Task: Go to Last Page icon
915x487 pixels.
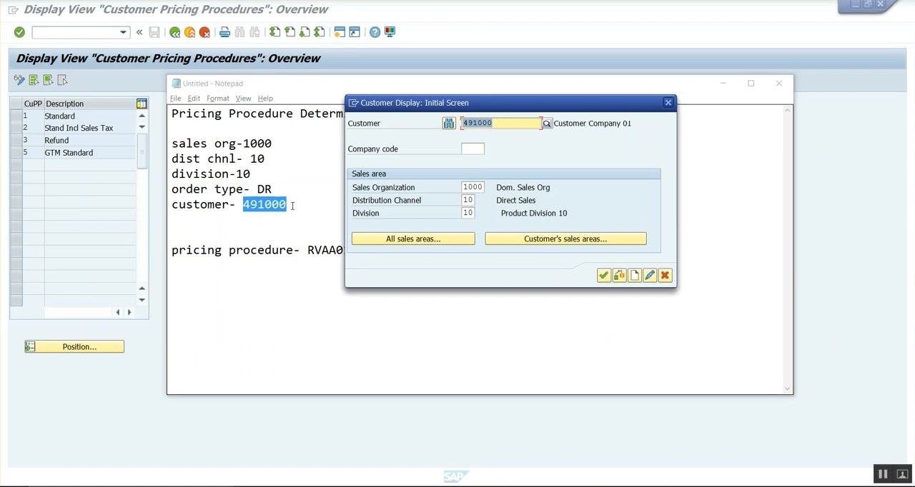Action: (320, 32)
